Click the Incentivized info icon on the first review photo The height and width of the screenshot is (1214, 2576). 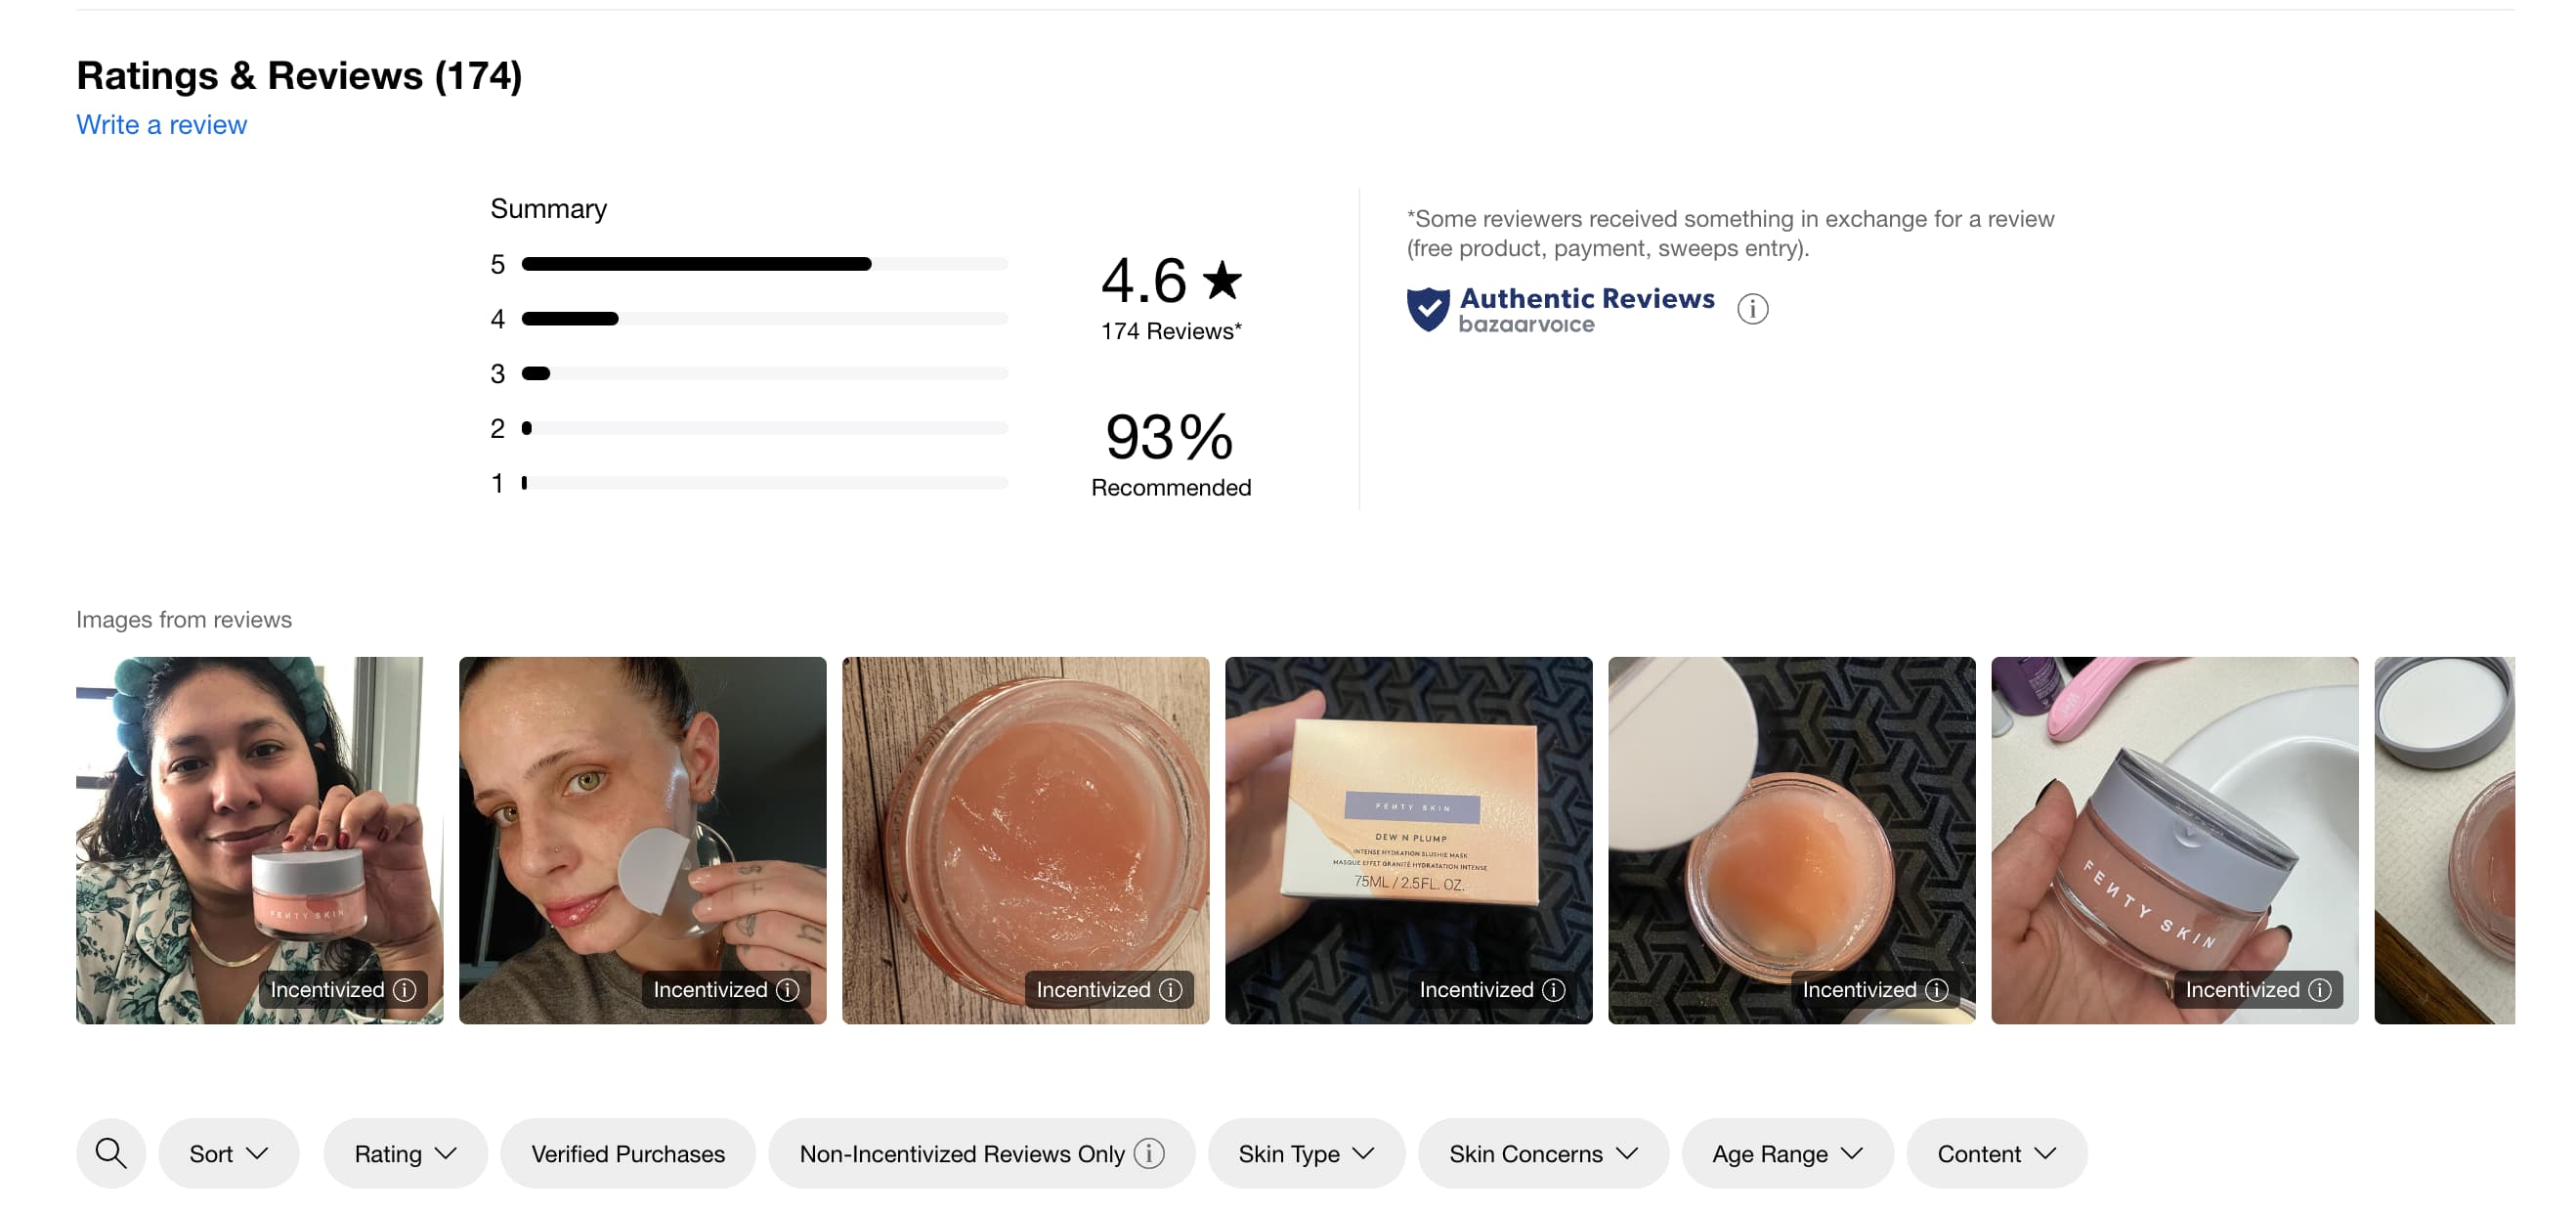pos(404,989)
